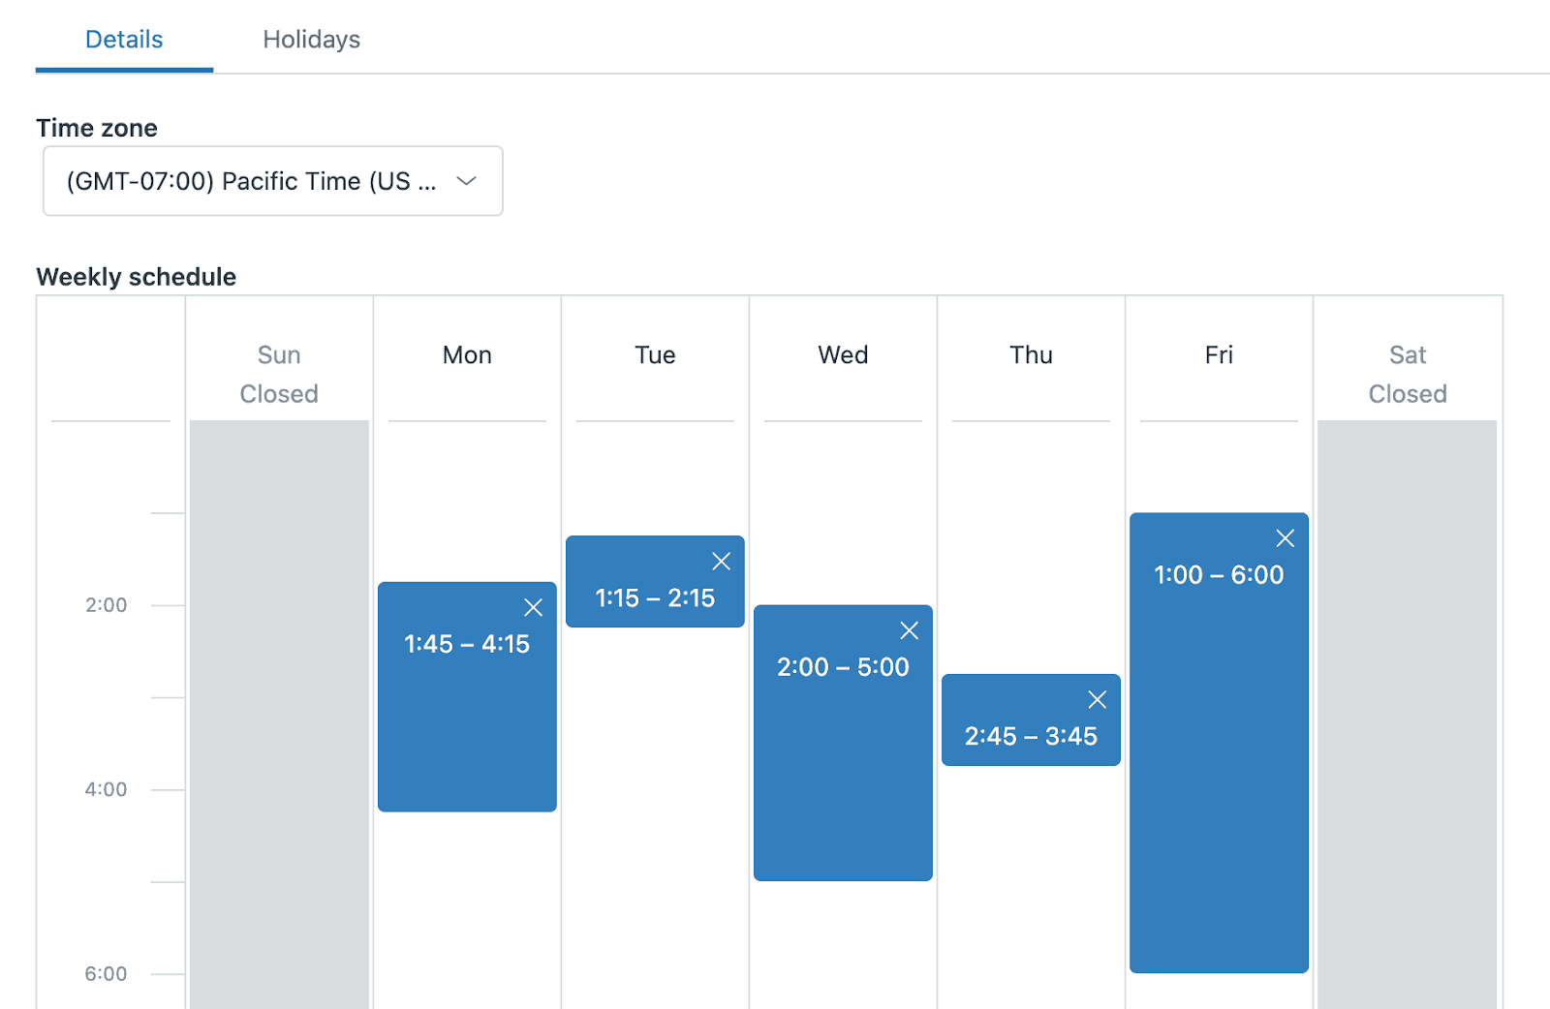The image size is (1550, 1009).
Task: Click the Thu column header
Action: pos(1030,354)
